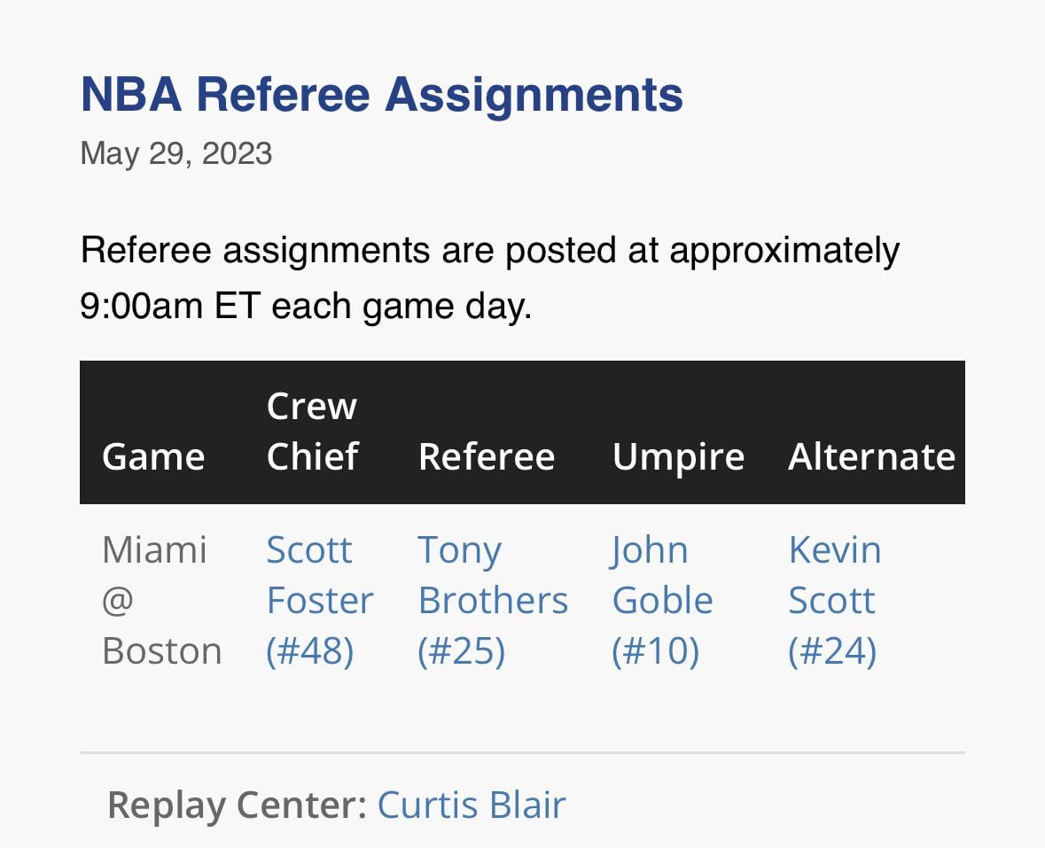
Task: Select the Alternate column header
Action: click(871, 457)
